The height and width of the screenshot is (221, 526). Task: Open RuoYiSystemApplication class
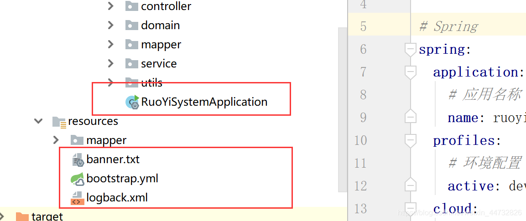tap(204, 102)
